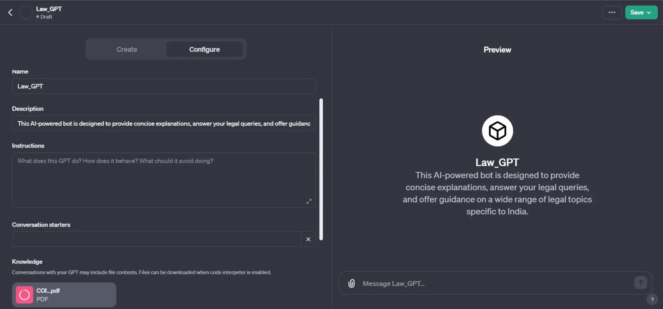
Task: Select the Configure tab
Action: (x=205, y=49)
